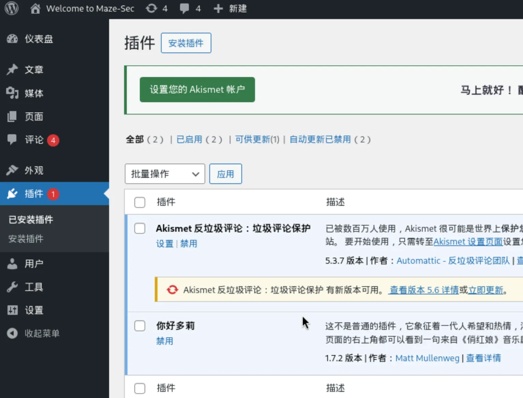Click the 文章 pushpin icon
Viewport: 523px width, 398px height.
(x=12, y=70)
